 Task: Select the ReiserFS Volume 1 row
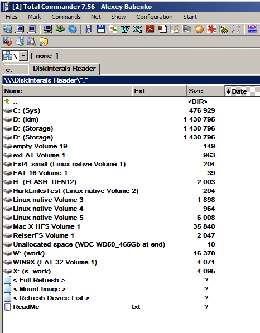(x=131, y=235)
